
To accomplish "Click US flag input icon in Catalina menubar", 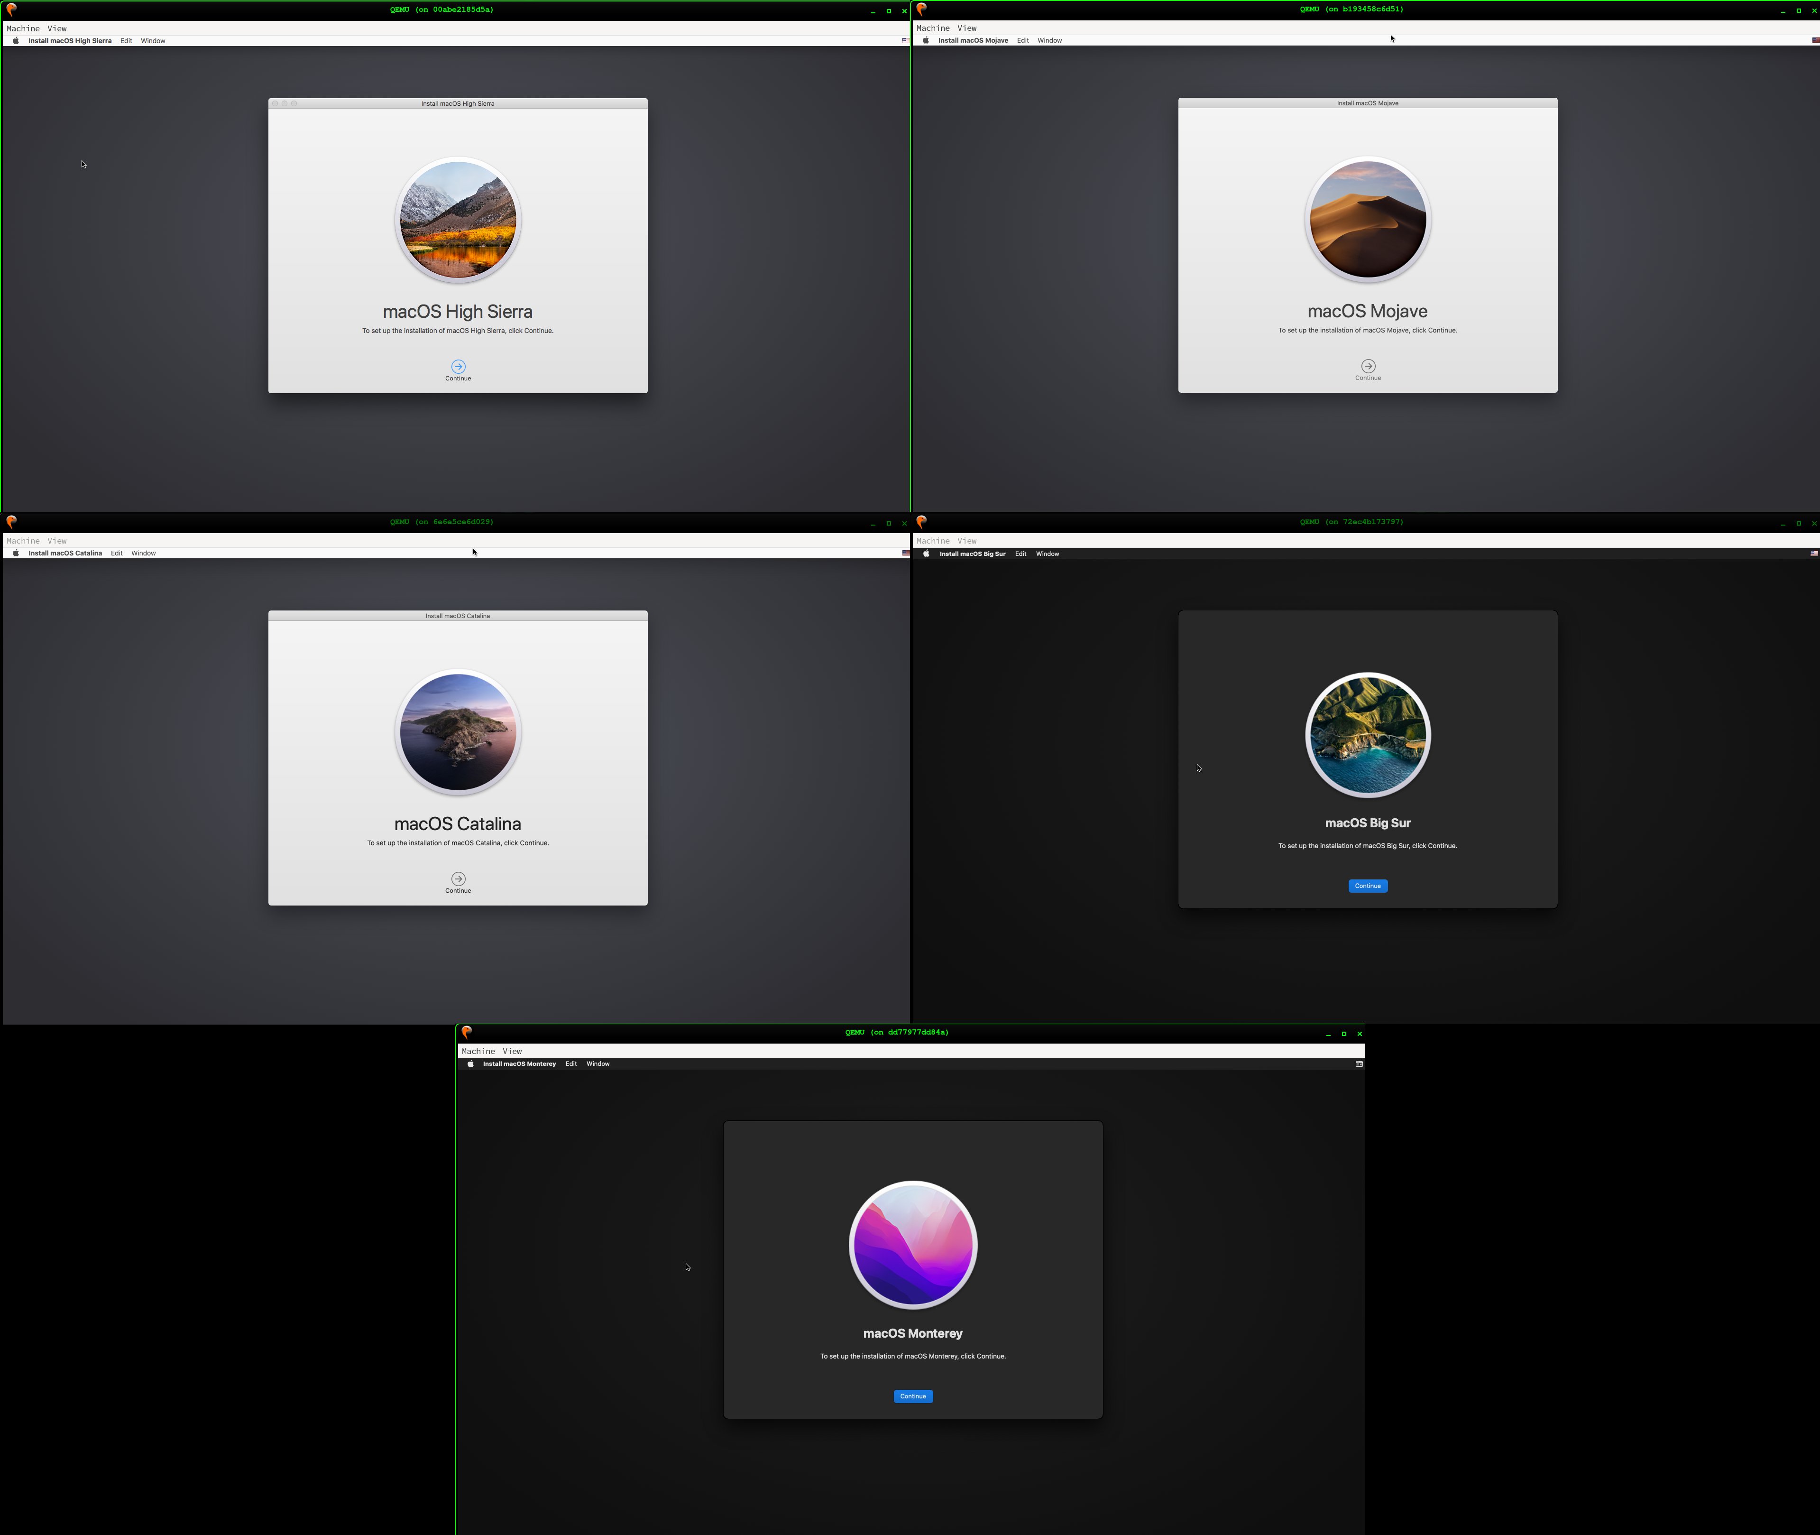I will [x=906, y=554].
